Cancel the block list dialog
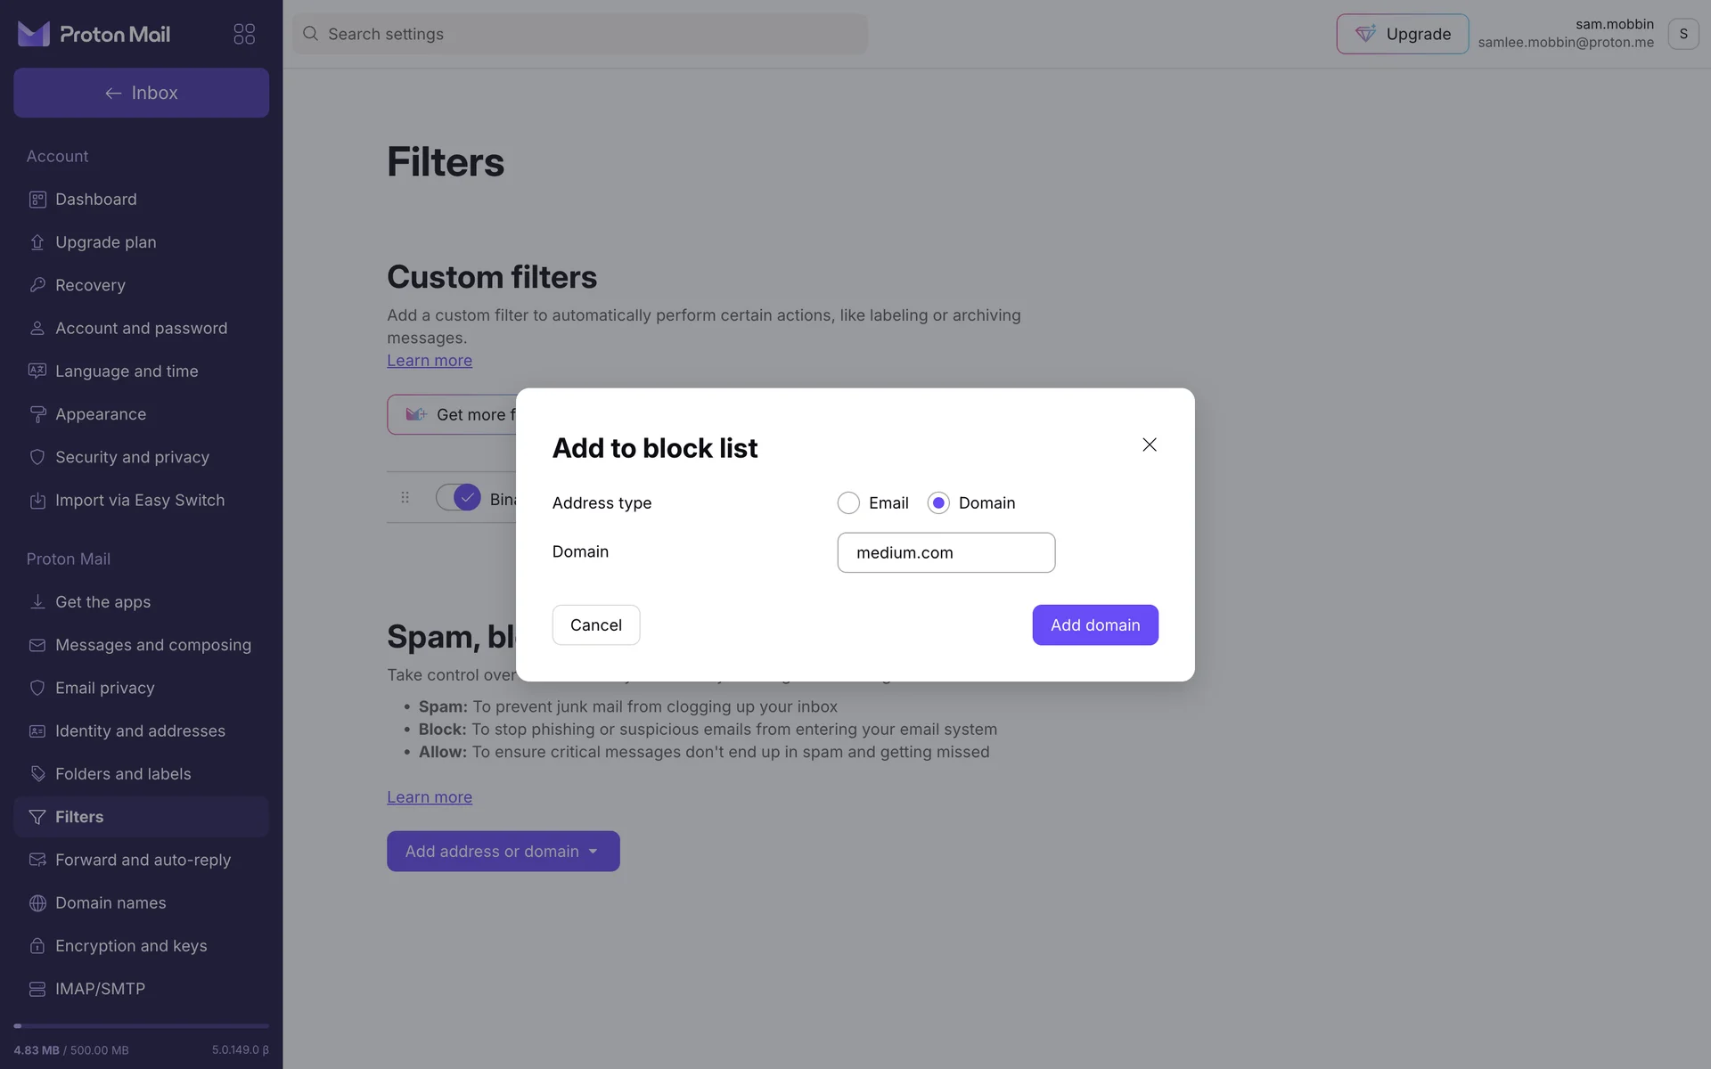The width and height of the screenshot is (1711, 1069). coord(596,625)
